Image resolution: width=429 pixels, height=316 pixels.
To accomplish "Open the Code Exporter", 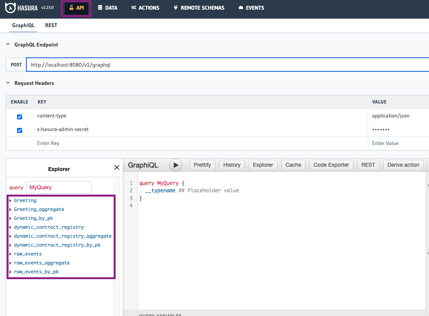I will (x=331, y=165).
